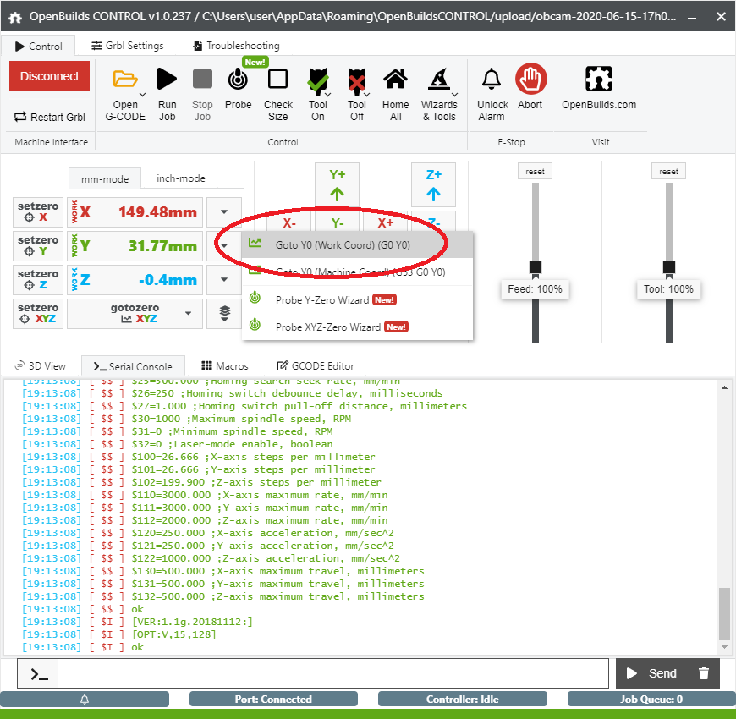Close the OpenBuilds CONTROL window
This screenshot has height=719, width=736.
pyautogui.click(x=721, y=17)
